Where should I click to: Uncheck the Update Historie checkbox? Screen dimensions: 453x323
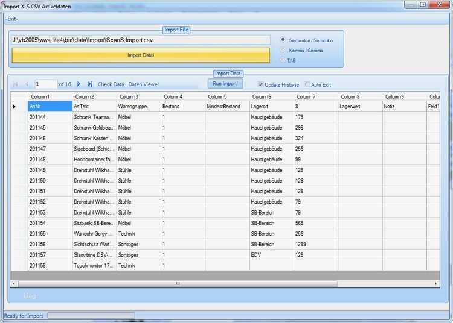pyautogui.click(x=261, y=84)
